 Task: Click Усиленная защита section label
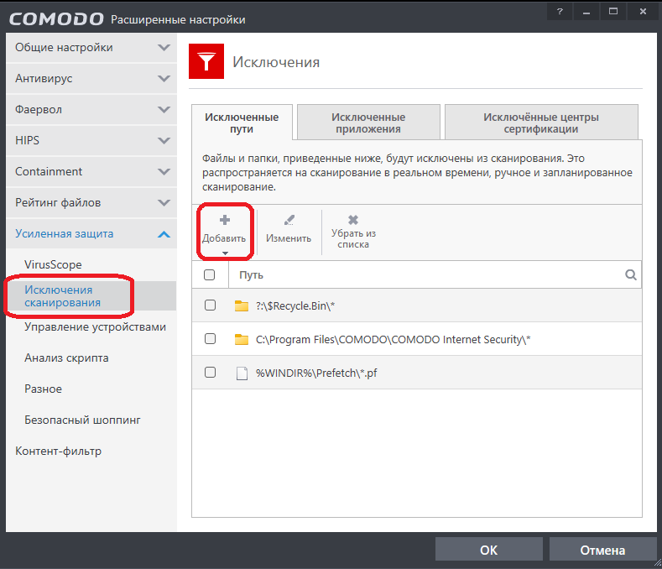point(64,233)
